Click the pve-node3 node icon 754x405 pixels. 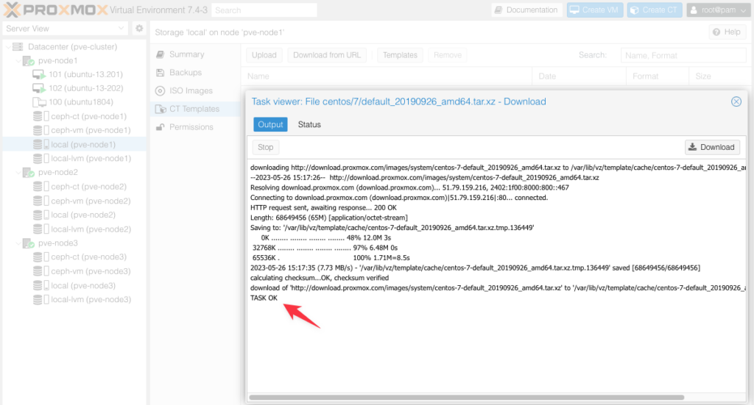[x=29, y=243]
